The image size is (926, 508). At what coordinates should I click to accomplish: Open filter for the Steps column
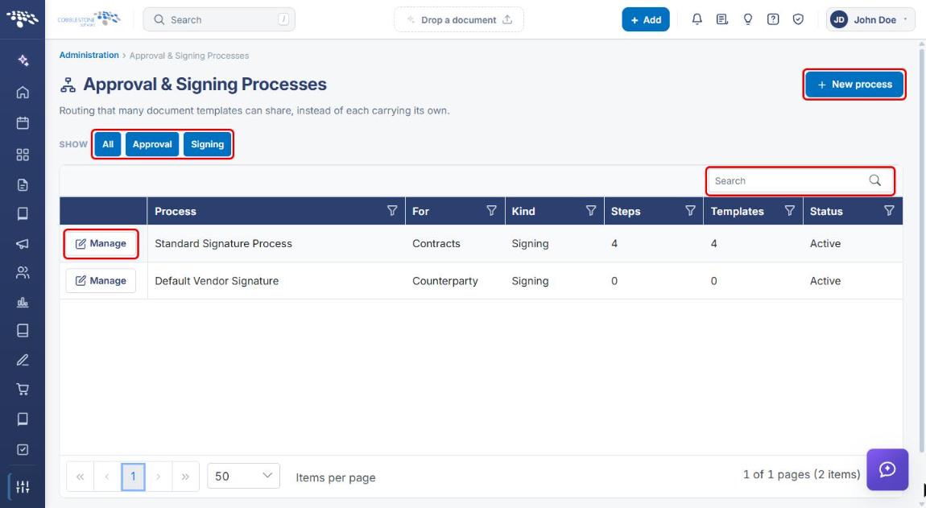click(690, 211)
